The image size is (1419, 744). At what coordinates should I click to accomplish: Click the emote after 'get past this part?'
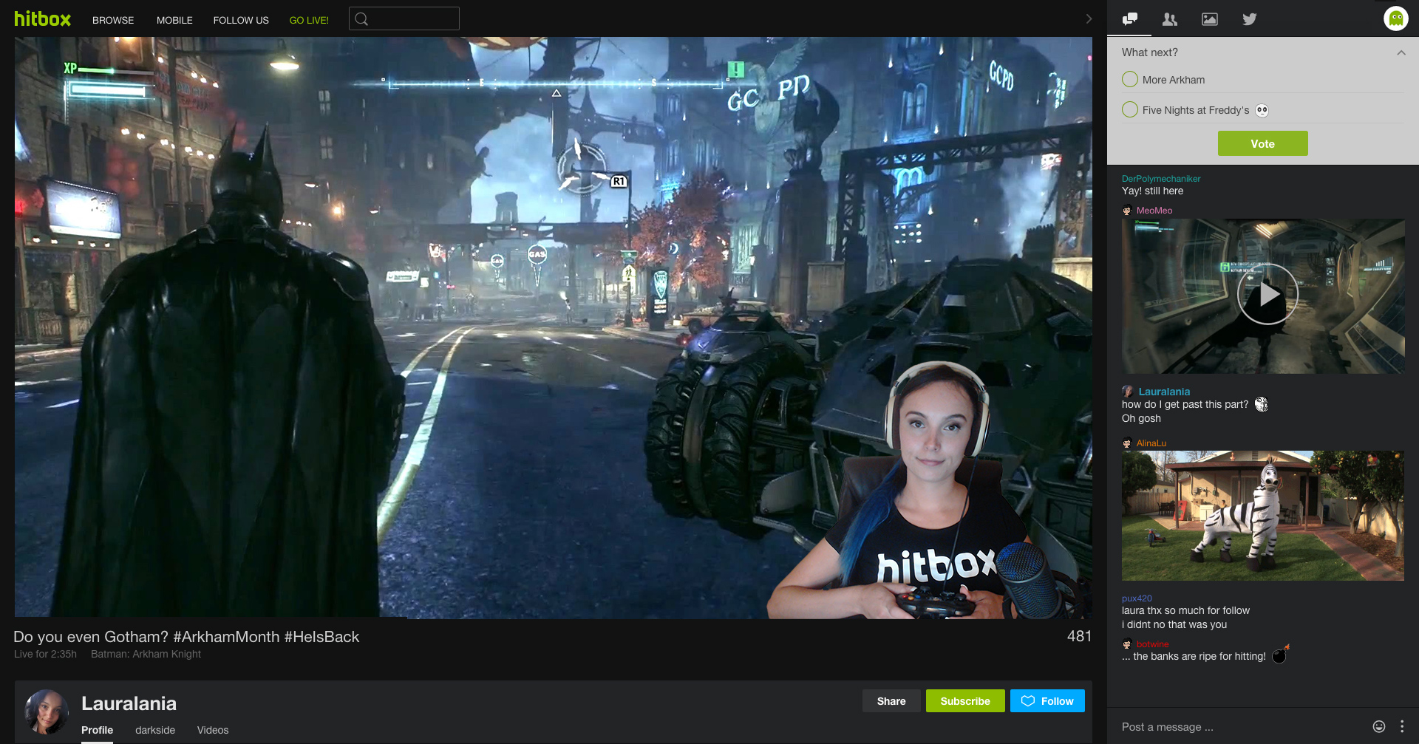(x=1262, y=404)
